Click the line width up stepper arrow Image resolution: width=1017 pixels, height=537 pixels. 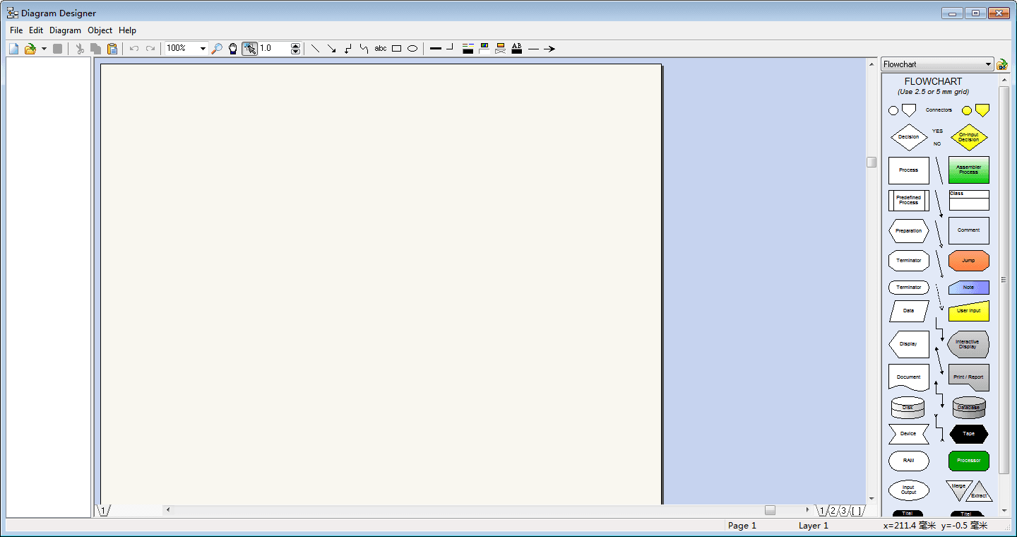pos(295,46)
